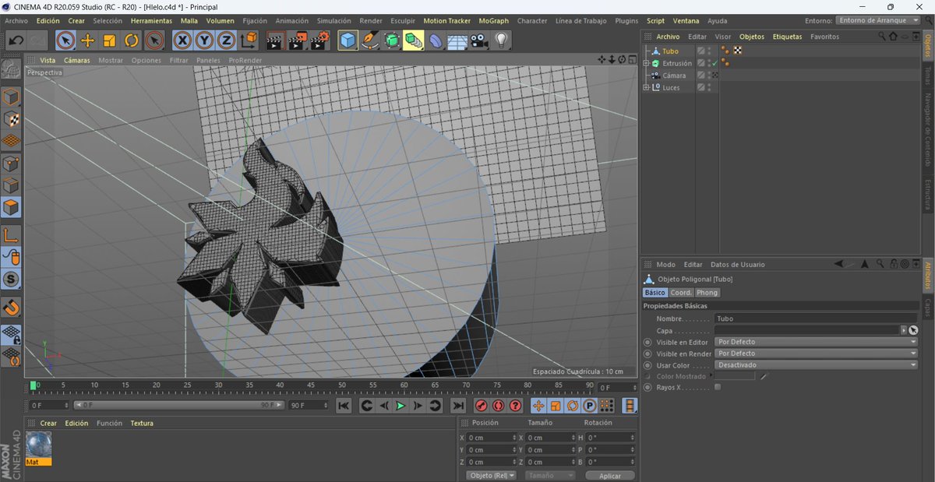The width and height of the screenshot is (935, 482).
Task: Add a Cube primitive object
Action: coord(348,40)
